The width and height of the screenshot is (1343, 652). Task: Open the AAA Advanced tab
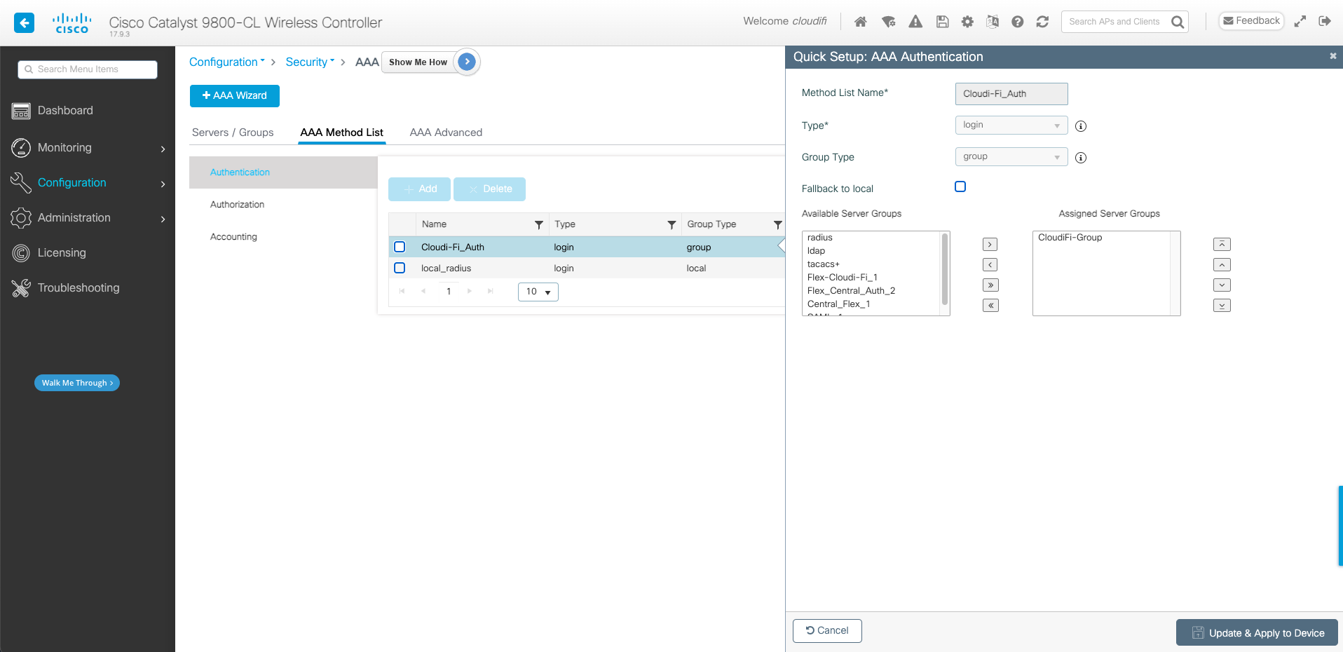[446, 133]
